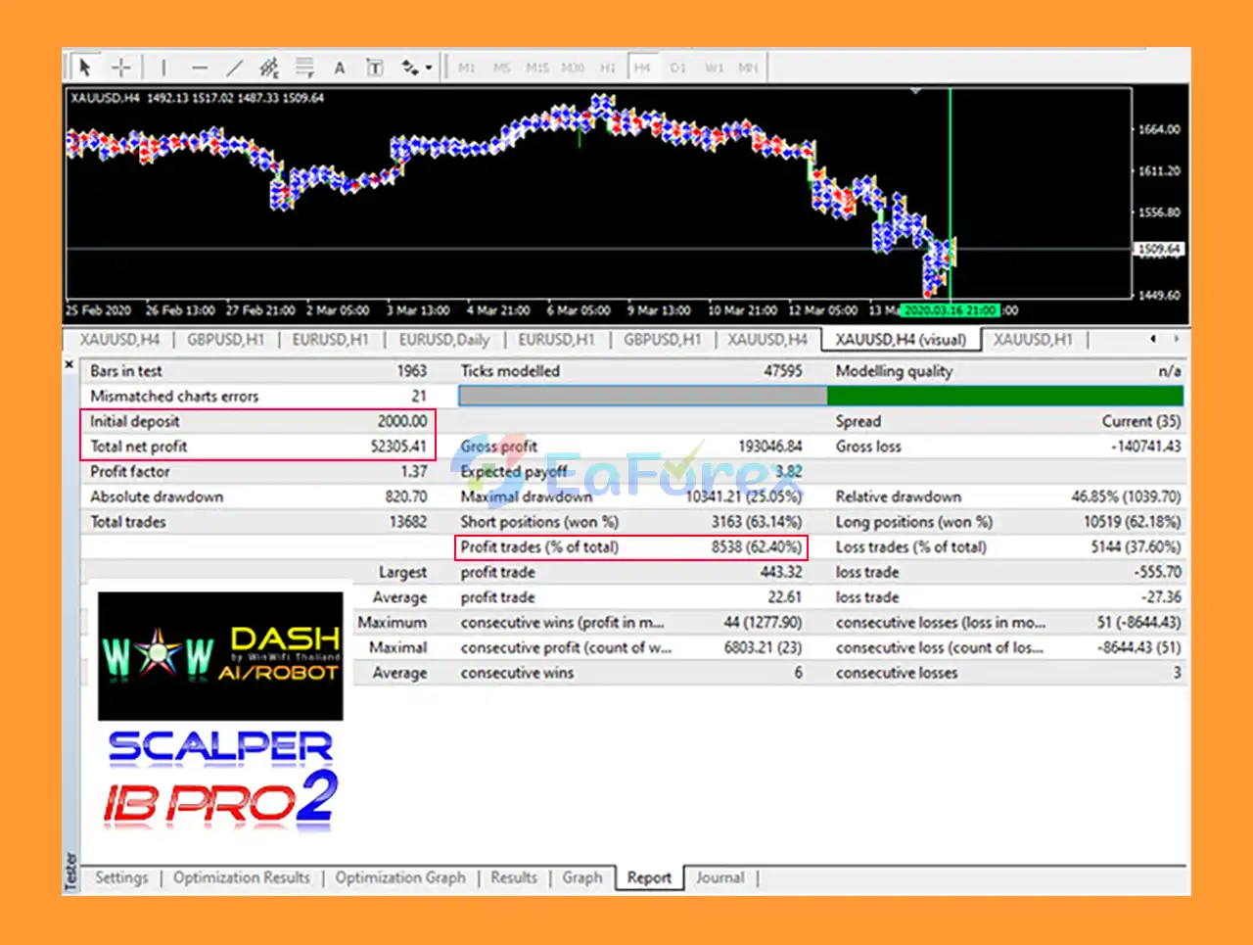
Task: Click the modelling quality progress bar
Action: tap(820, 396)
